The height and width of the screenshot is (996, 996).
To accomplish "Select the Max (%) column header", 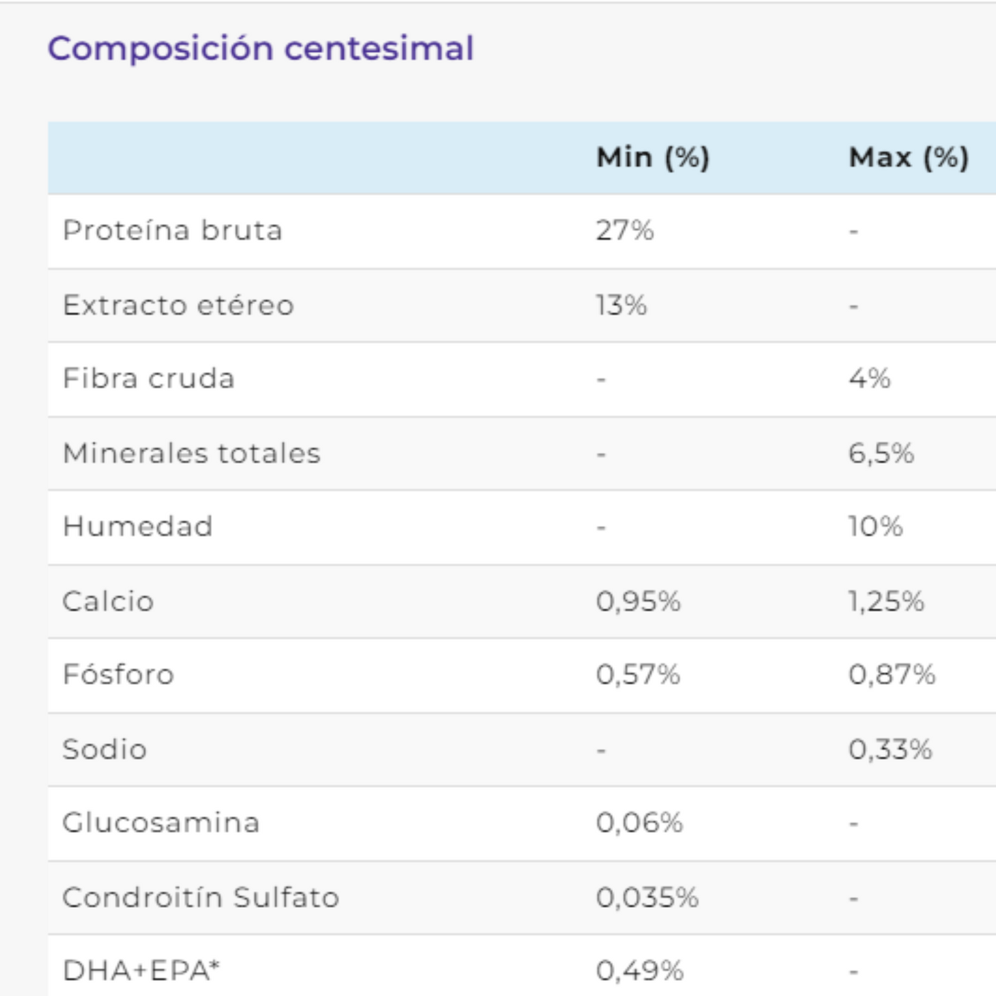I will (x=908, y=158).
